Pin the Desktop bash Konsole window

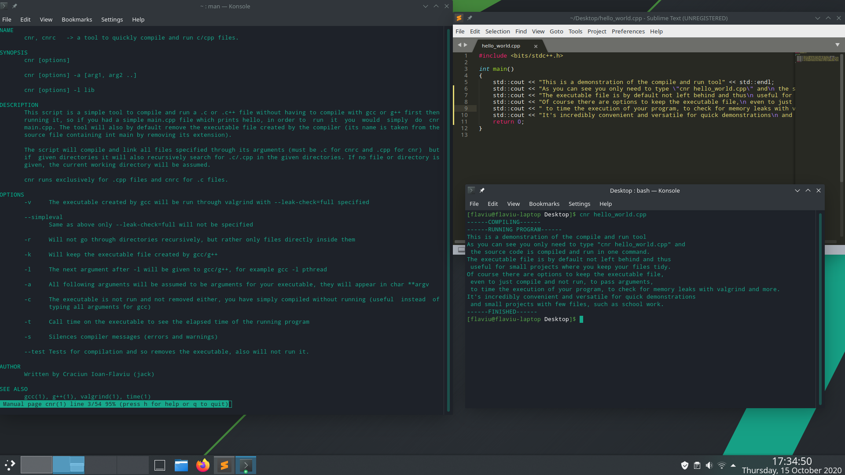tap(482, 190)
